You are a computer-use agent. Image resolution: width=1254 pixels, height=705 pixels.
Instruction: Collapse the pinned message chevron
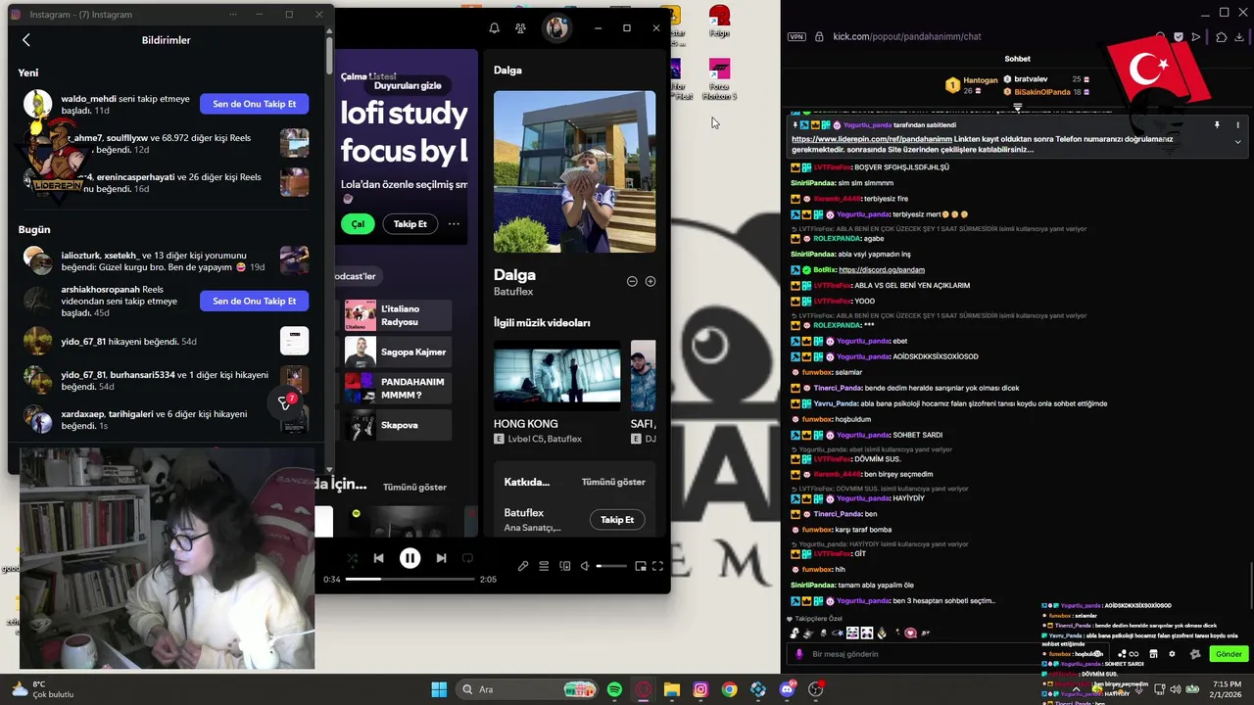(x=1237, y=142)
